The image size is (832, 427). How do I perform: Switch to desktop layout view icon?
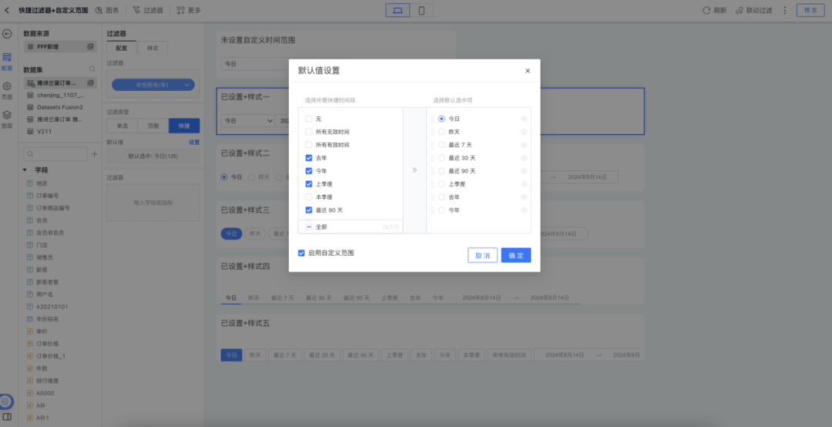click(398, 10)
